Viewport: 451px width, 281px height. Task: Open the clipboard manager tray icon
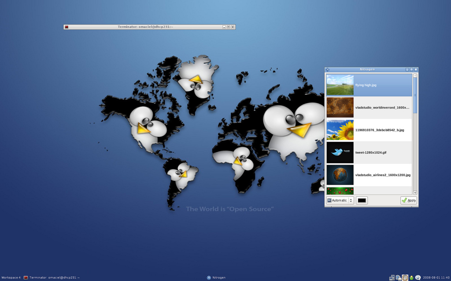coord(405,277)
